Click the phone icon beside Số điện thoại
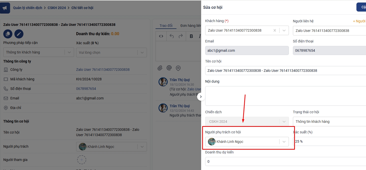The width and height of the screenshot is (366, 170). pyautogui.click(x=6, y=89)
